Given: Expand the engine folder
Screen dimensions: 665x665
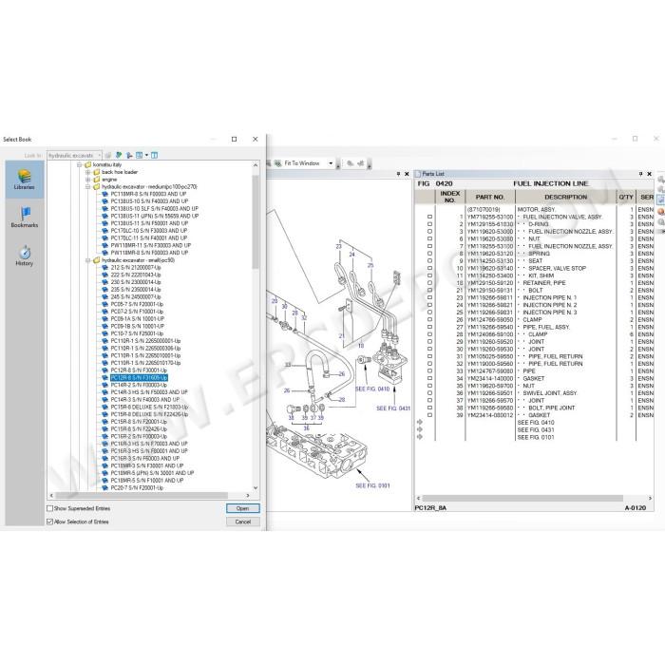Looking at the screenshot, I should point(87,180).
